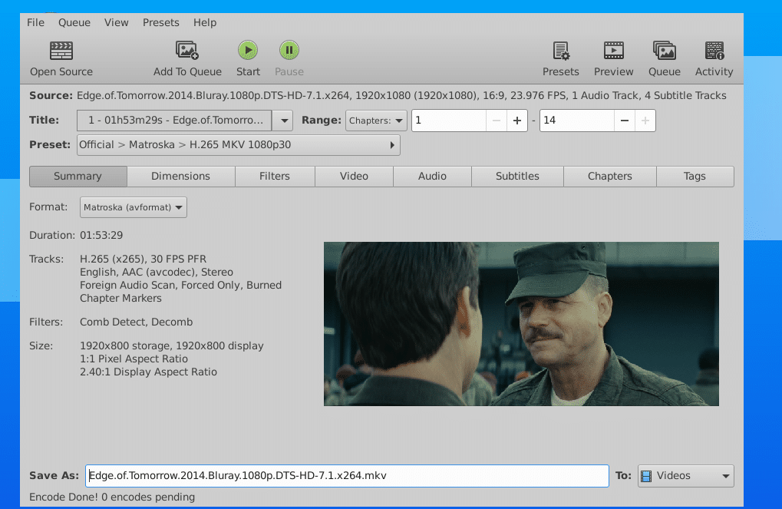Click the Add To Queue icon
The height and width of the screenshot is (509, 782).
coord(187,51)
